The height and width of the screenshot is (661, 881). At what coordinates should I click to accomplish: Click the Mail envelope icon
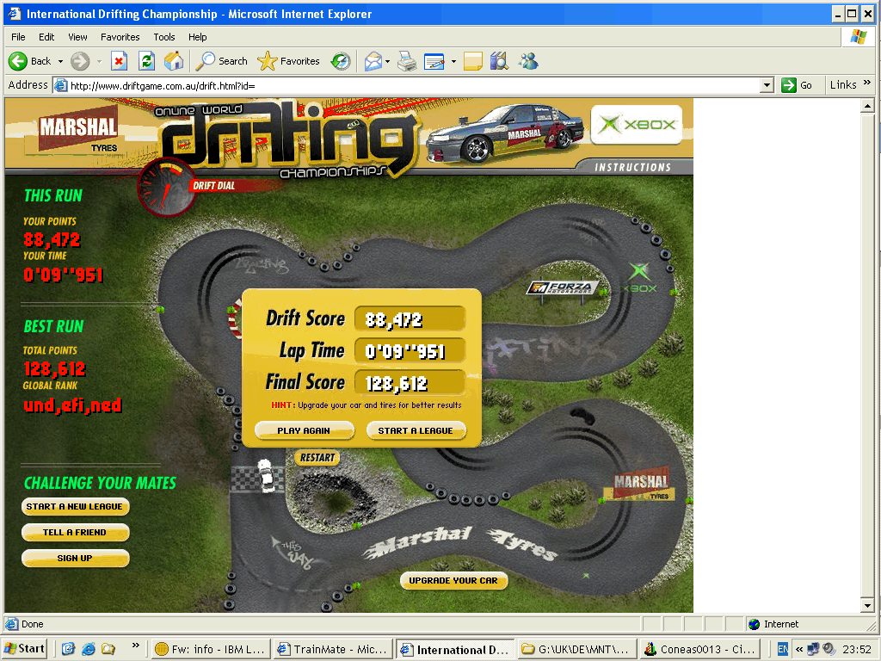373,61
